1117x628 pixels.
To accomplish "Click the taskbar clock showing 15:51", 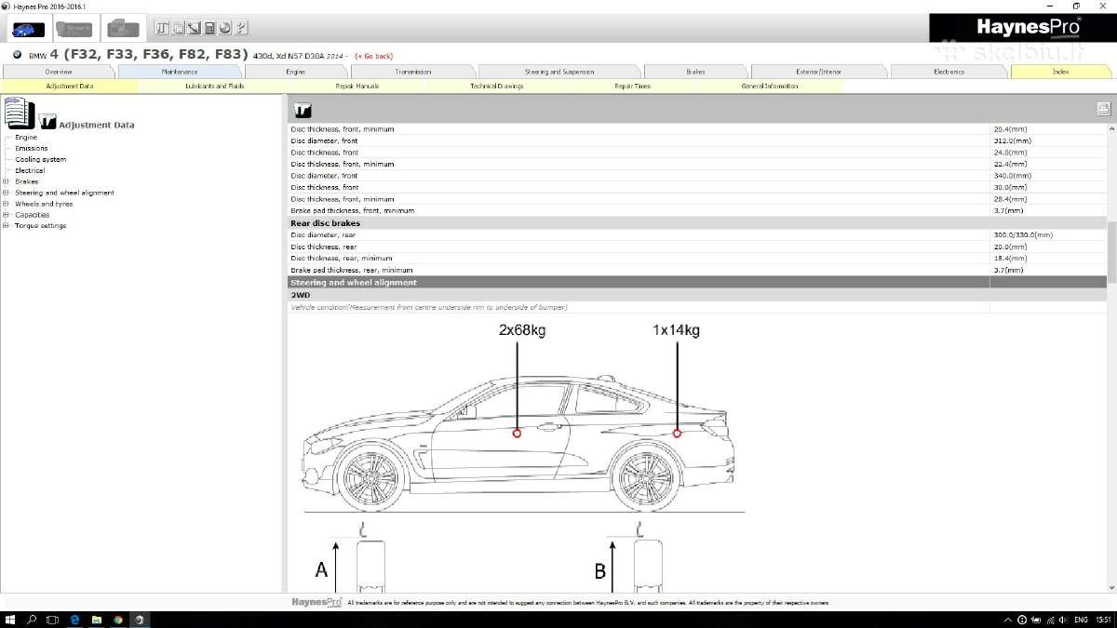I will click(1103, 620).
